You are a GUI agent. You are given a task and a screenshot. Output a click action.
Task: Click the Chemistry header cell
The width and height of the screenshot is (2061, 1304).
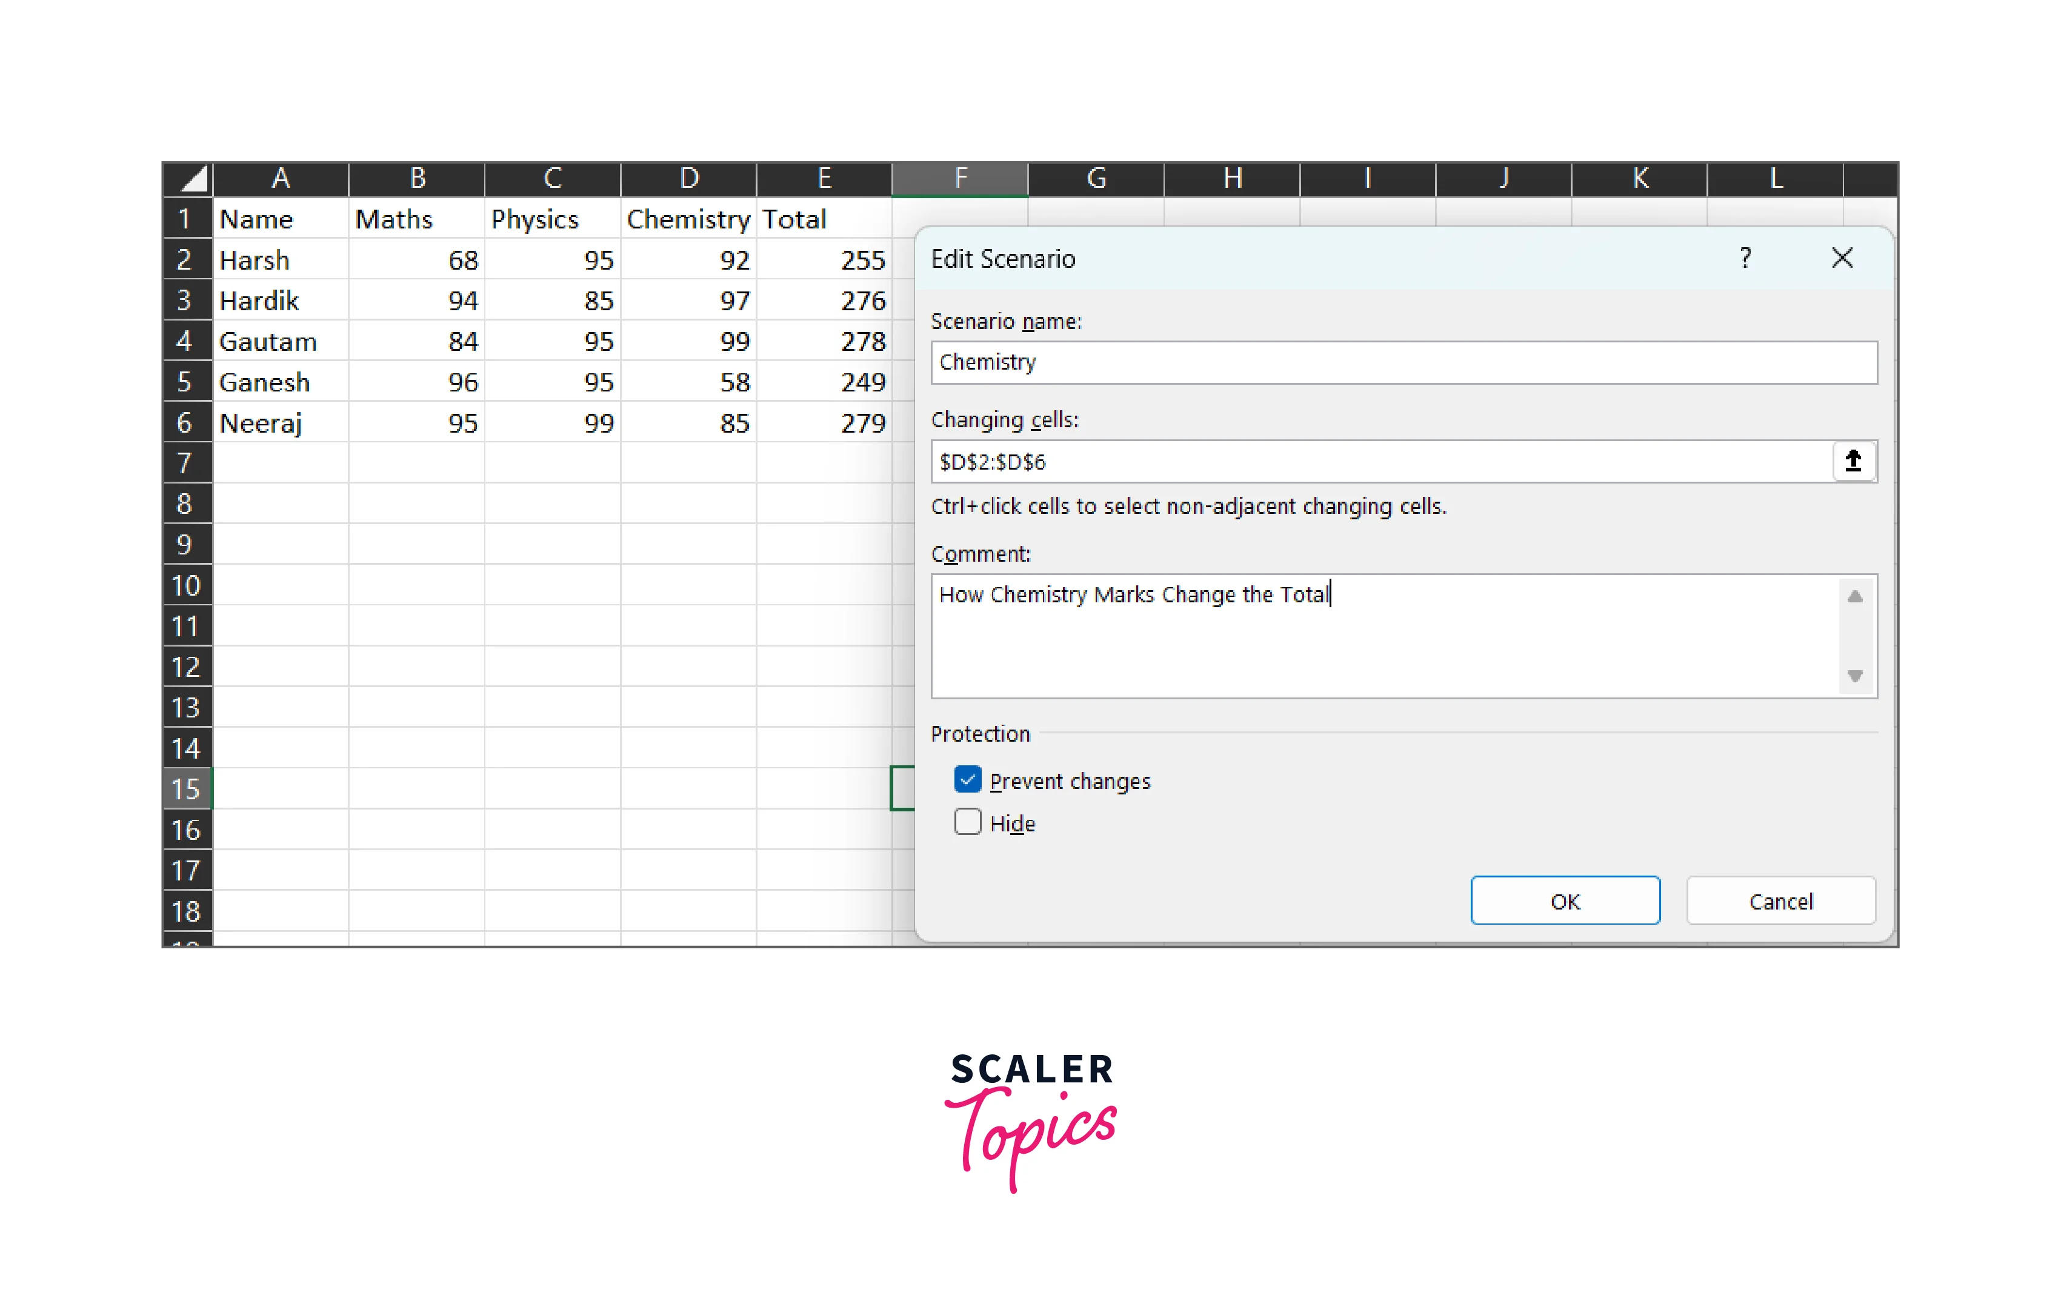coord(688,220)
